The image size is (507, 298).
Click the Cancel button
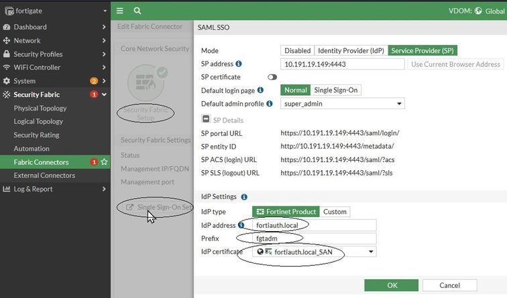(449, 285)
